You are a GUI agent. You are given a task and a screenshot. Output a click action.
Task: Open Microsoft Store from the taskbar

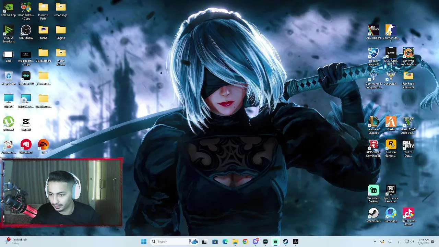click(215, 242)
